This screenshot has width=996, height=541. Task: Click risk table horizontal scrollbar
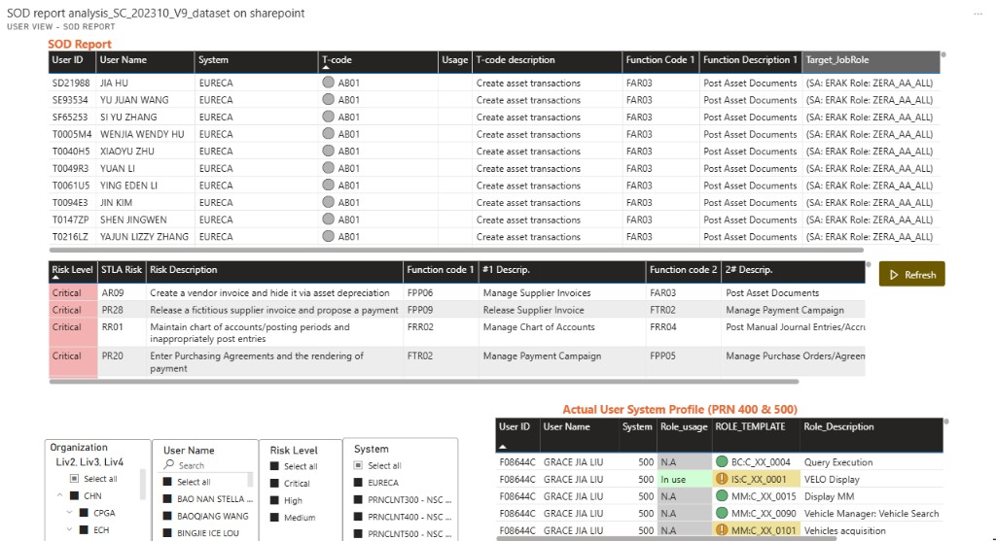[424, 381]
